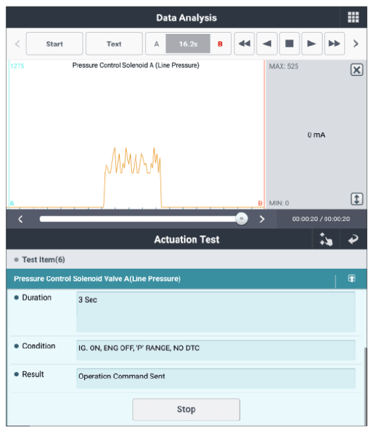Show next toolbar items with right chevron
Screen dimensions: 373x432
pos(355,43)
